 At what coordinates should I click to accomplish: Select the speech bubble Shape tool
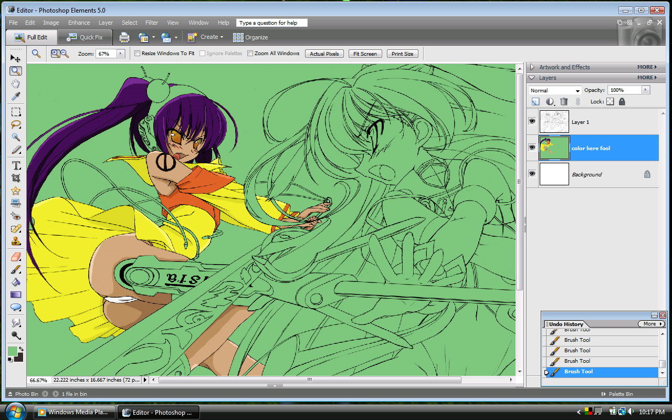16,308
